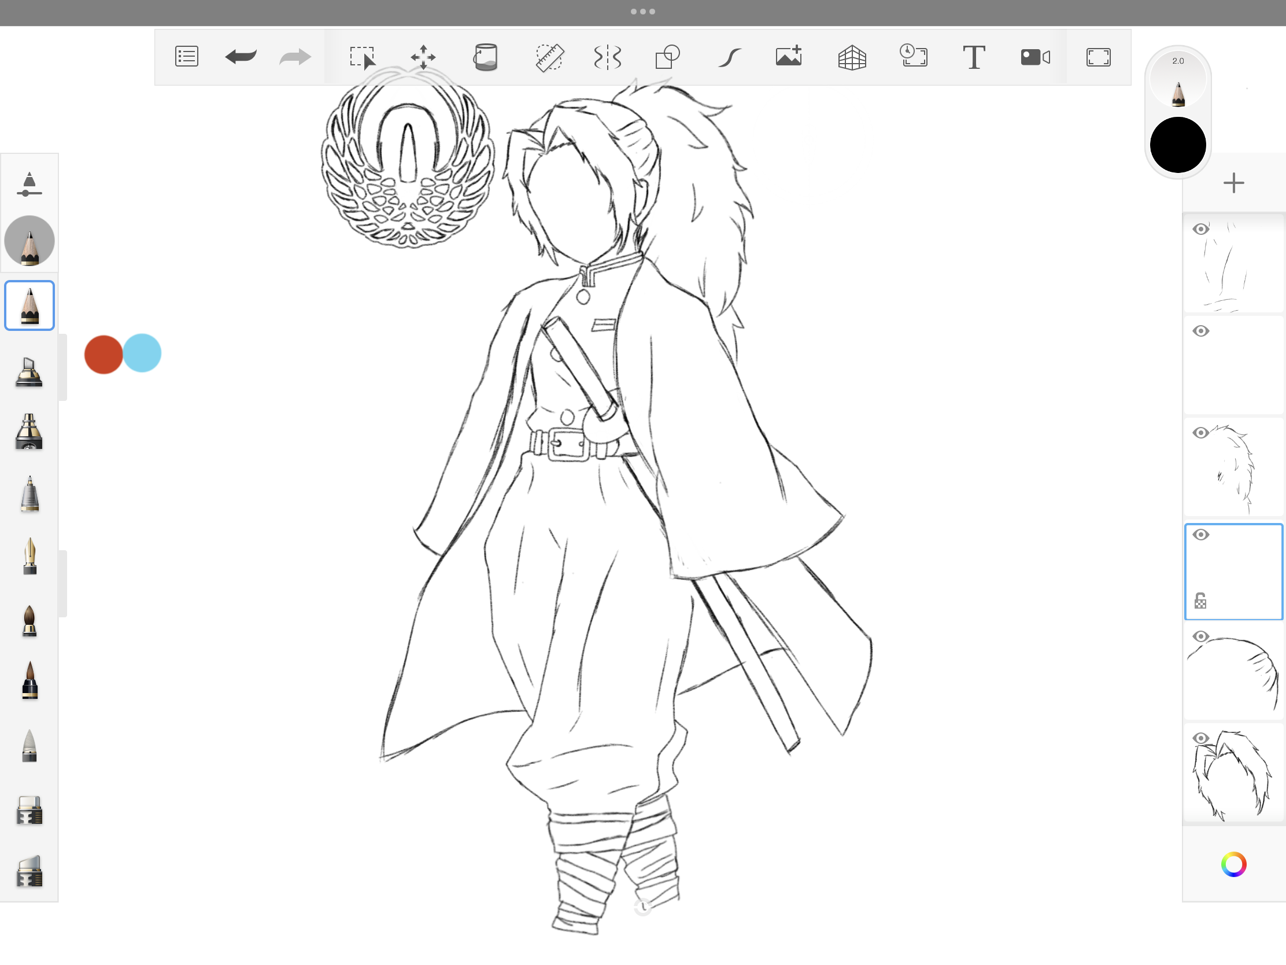The width and height of the screenshot is (1286, 965).
Task: Select the predictive stroke tool
Action: point(729,57)
